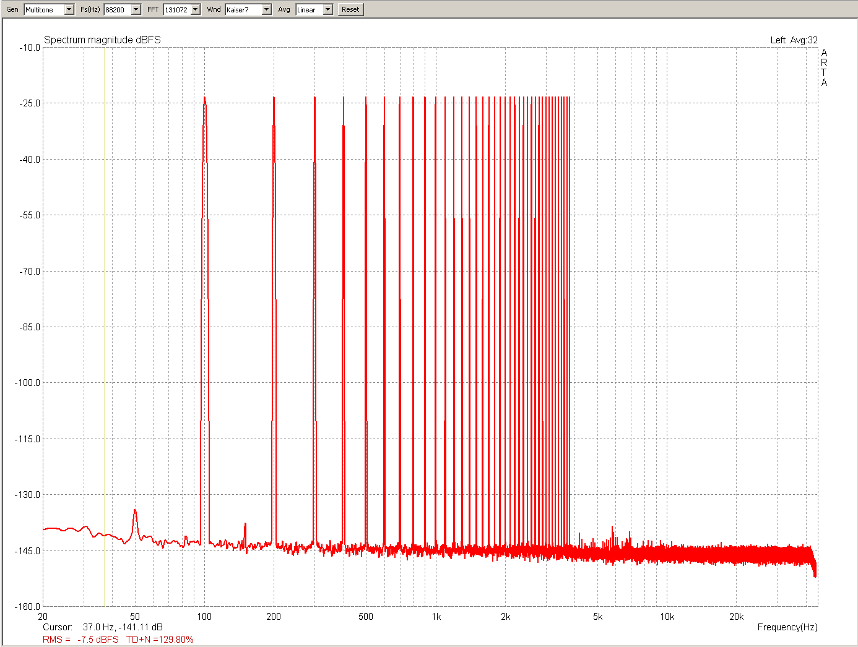Click the 'Gen' label in toolbar

click(x=12, y=9)
